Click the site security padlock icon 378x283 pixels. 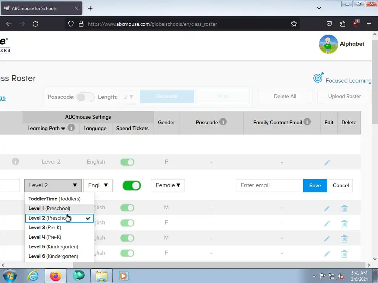(81, 24)
